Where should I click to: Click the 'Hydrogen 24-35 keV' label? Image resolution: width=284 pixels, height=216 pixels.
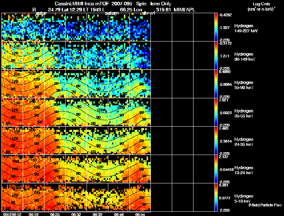pos(244,142)
